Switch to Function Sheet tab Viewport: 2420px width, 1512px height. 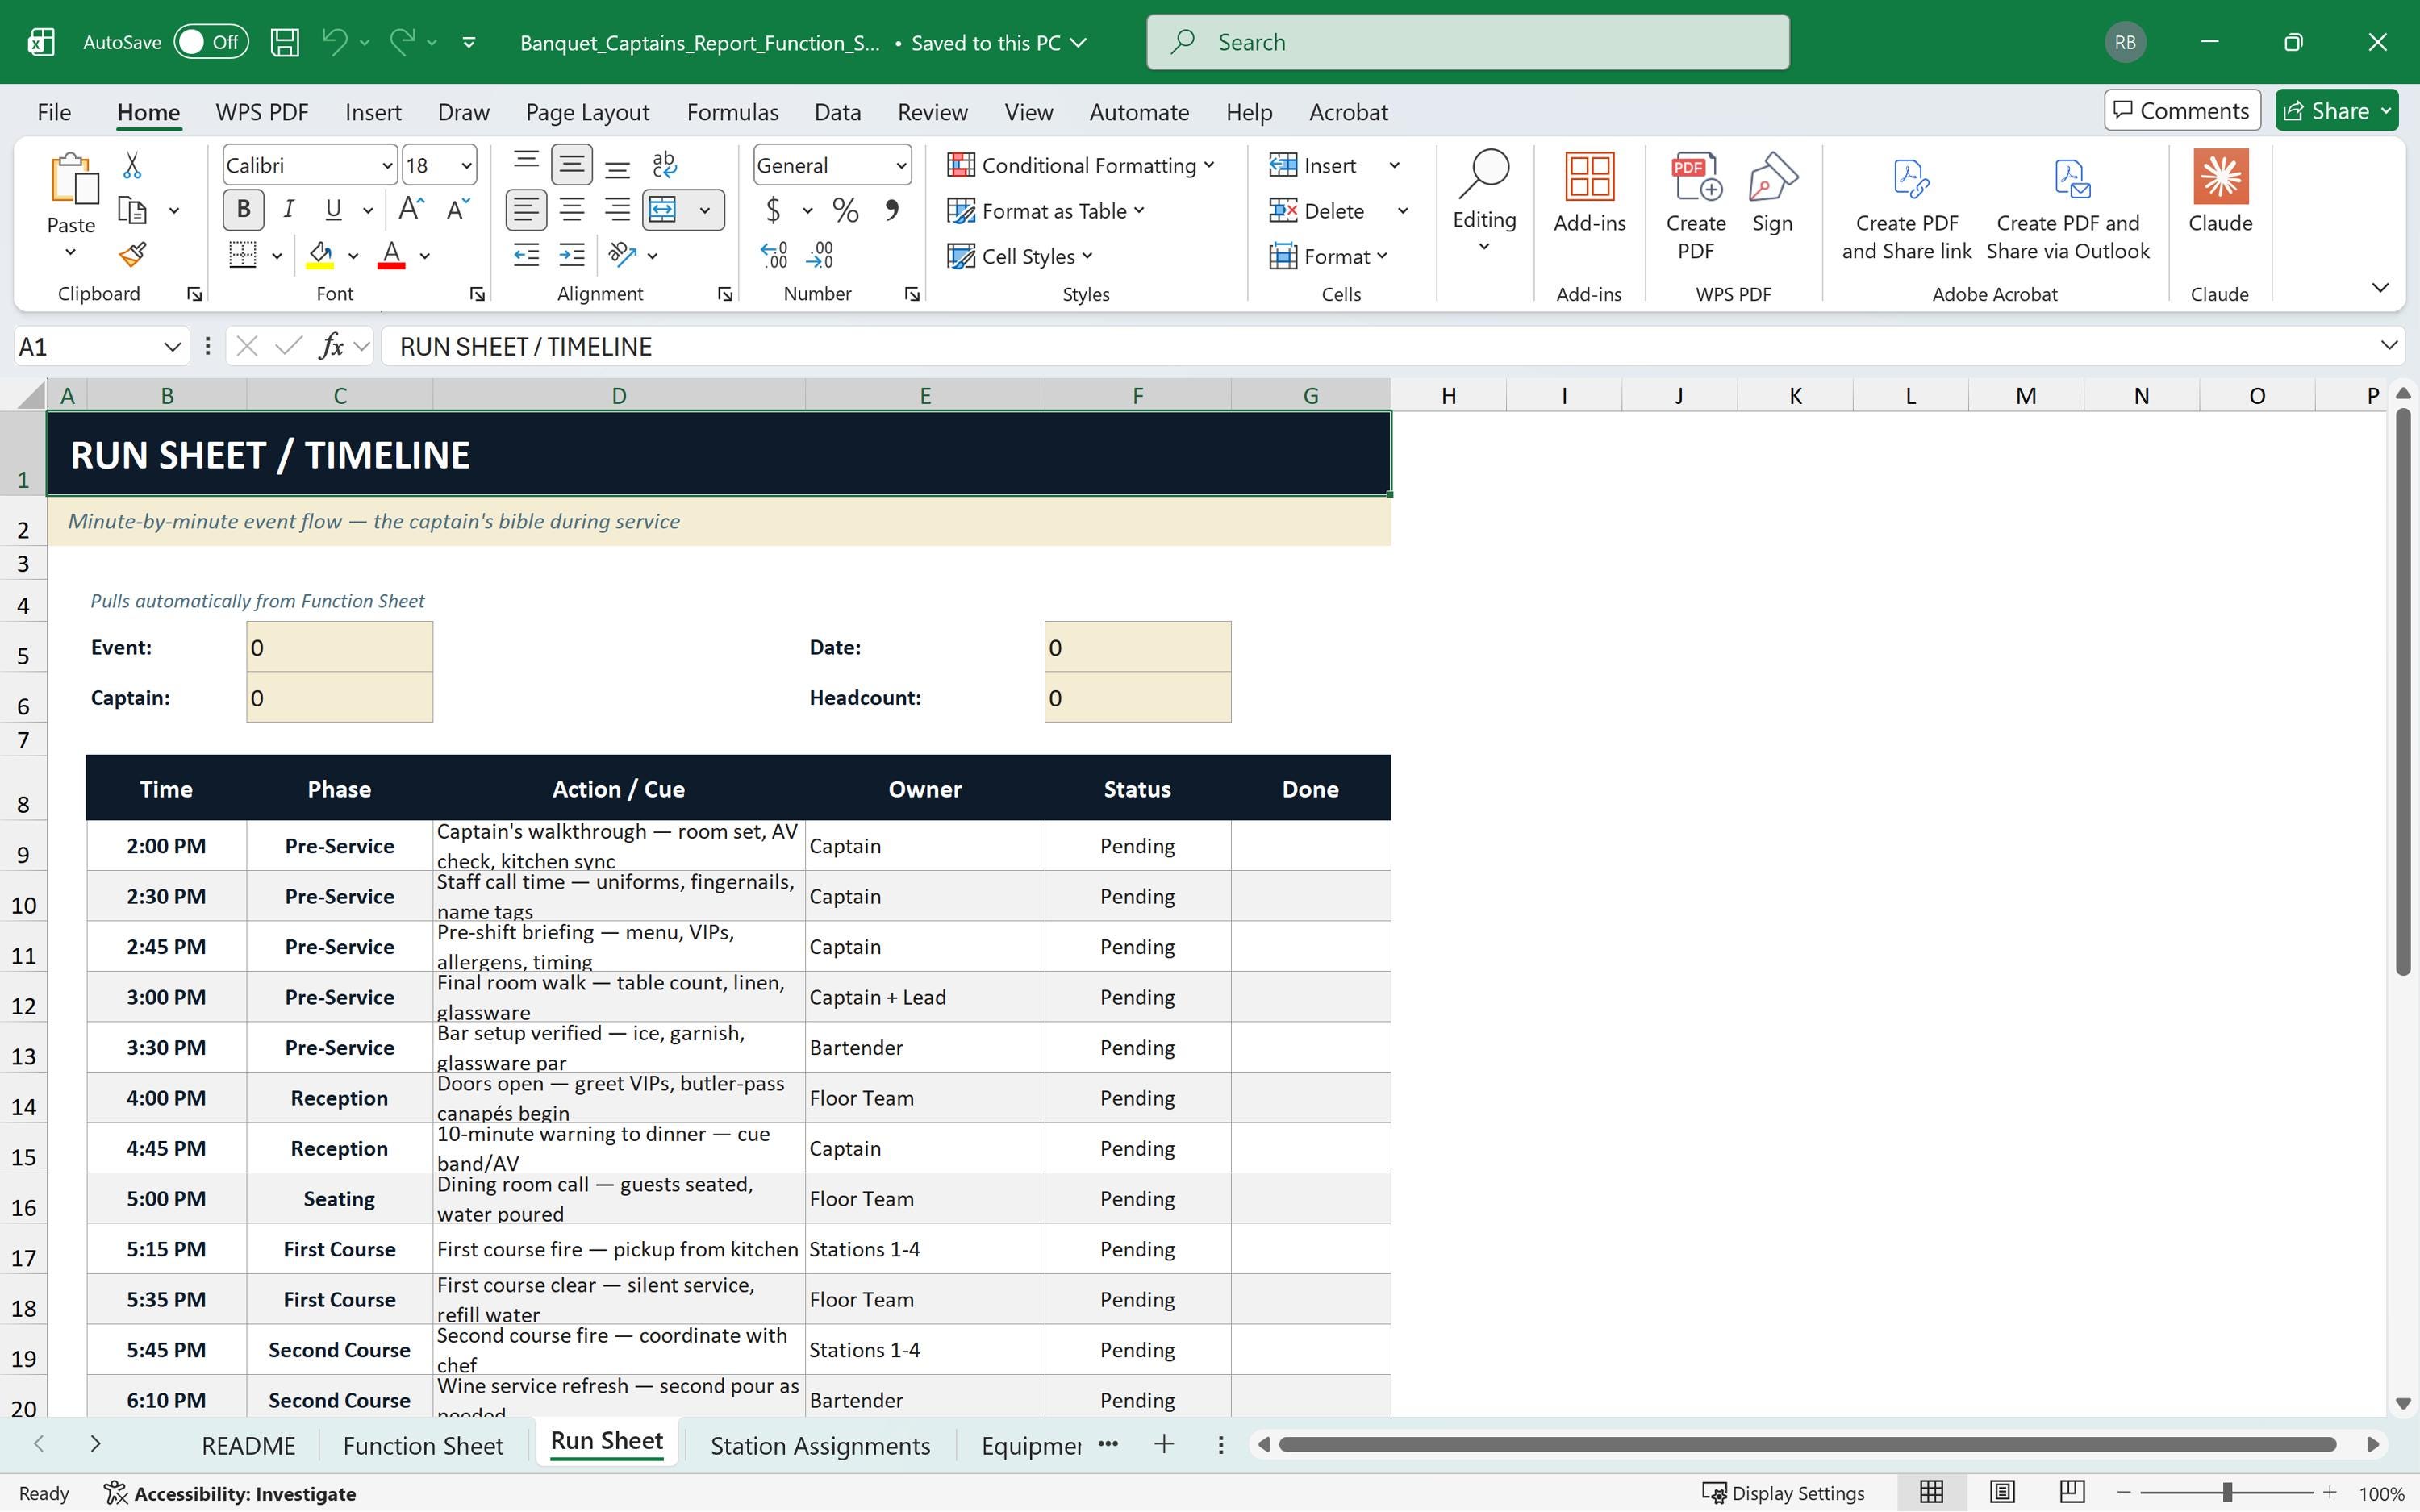423,1445
